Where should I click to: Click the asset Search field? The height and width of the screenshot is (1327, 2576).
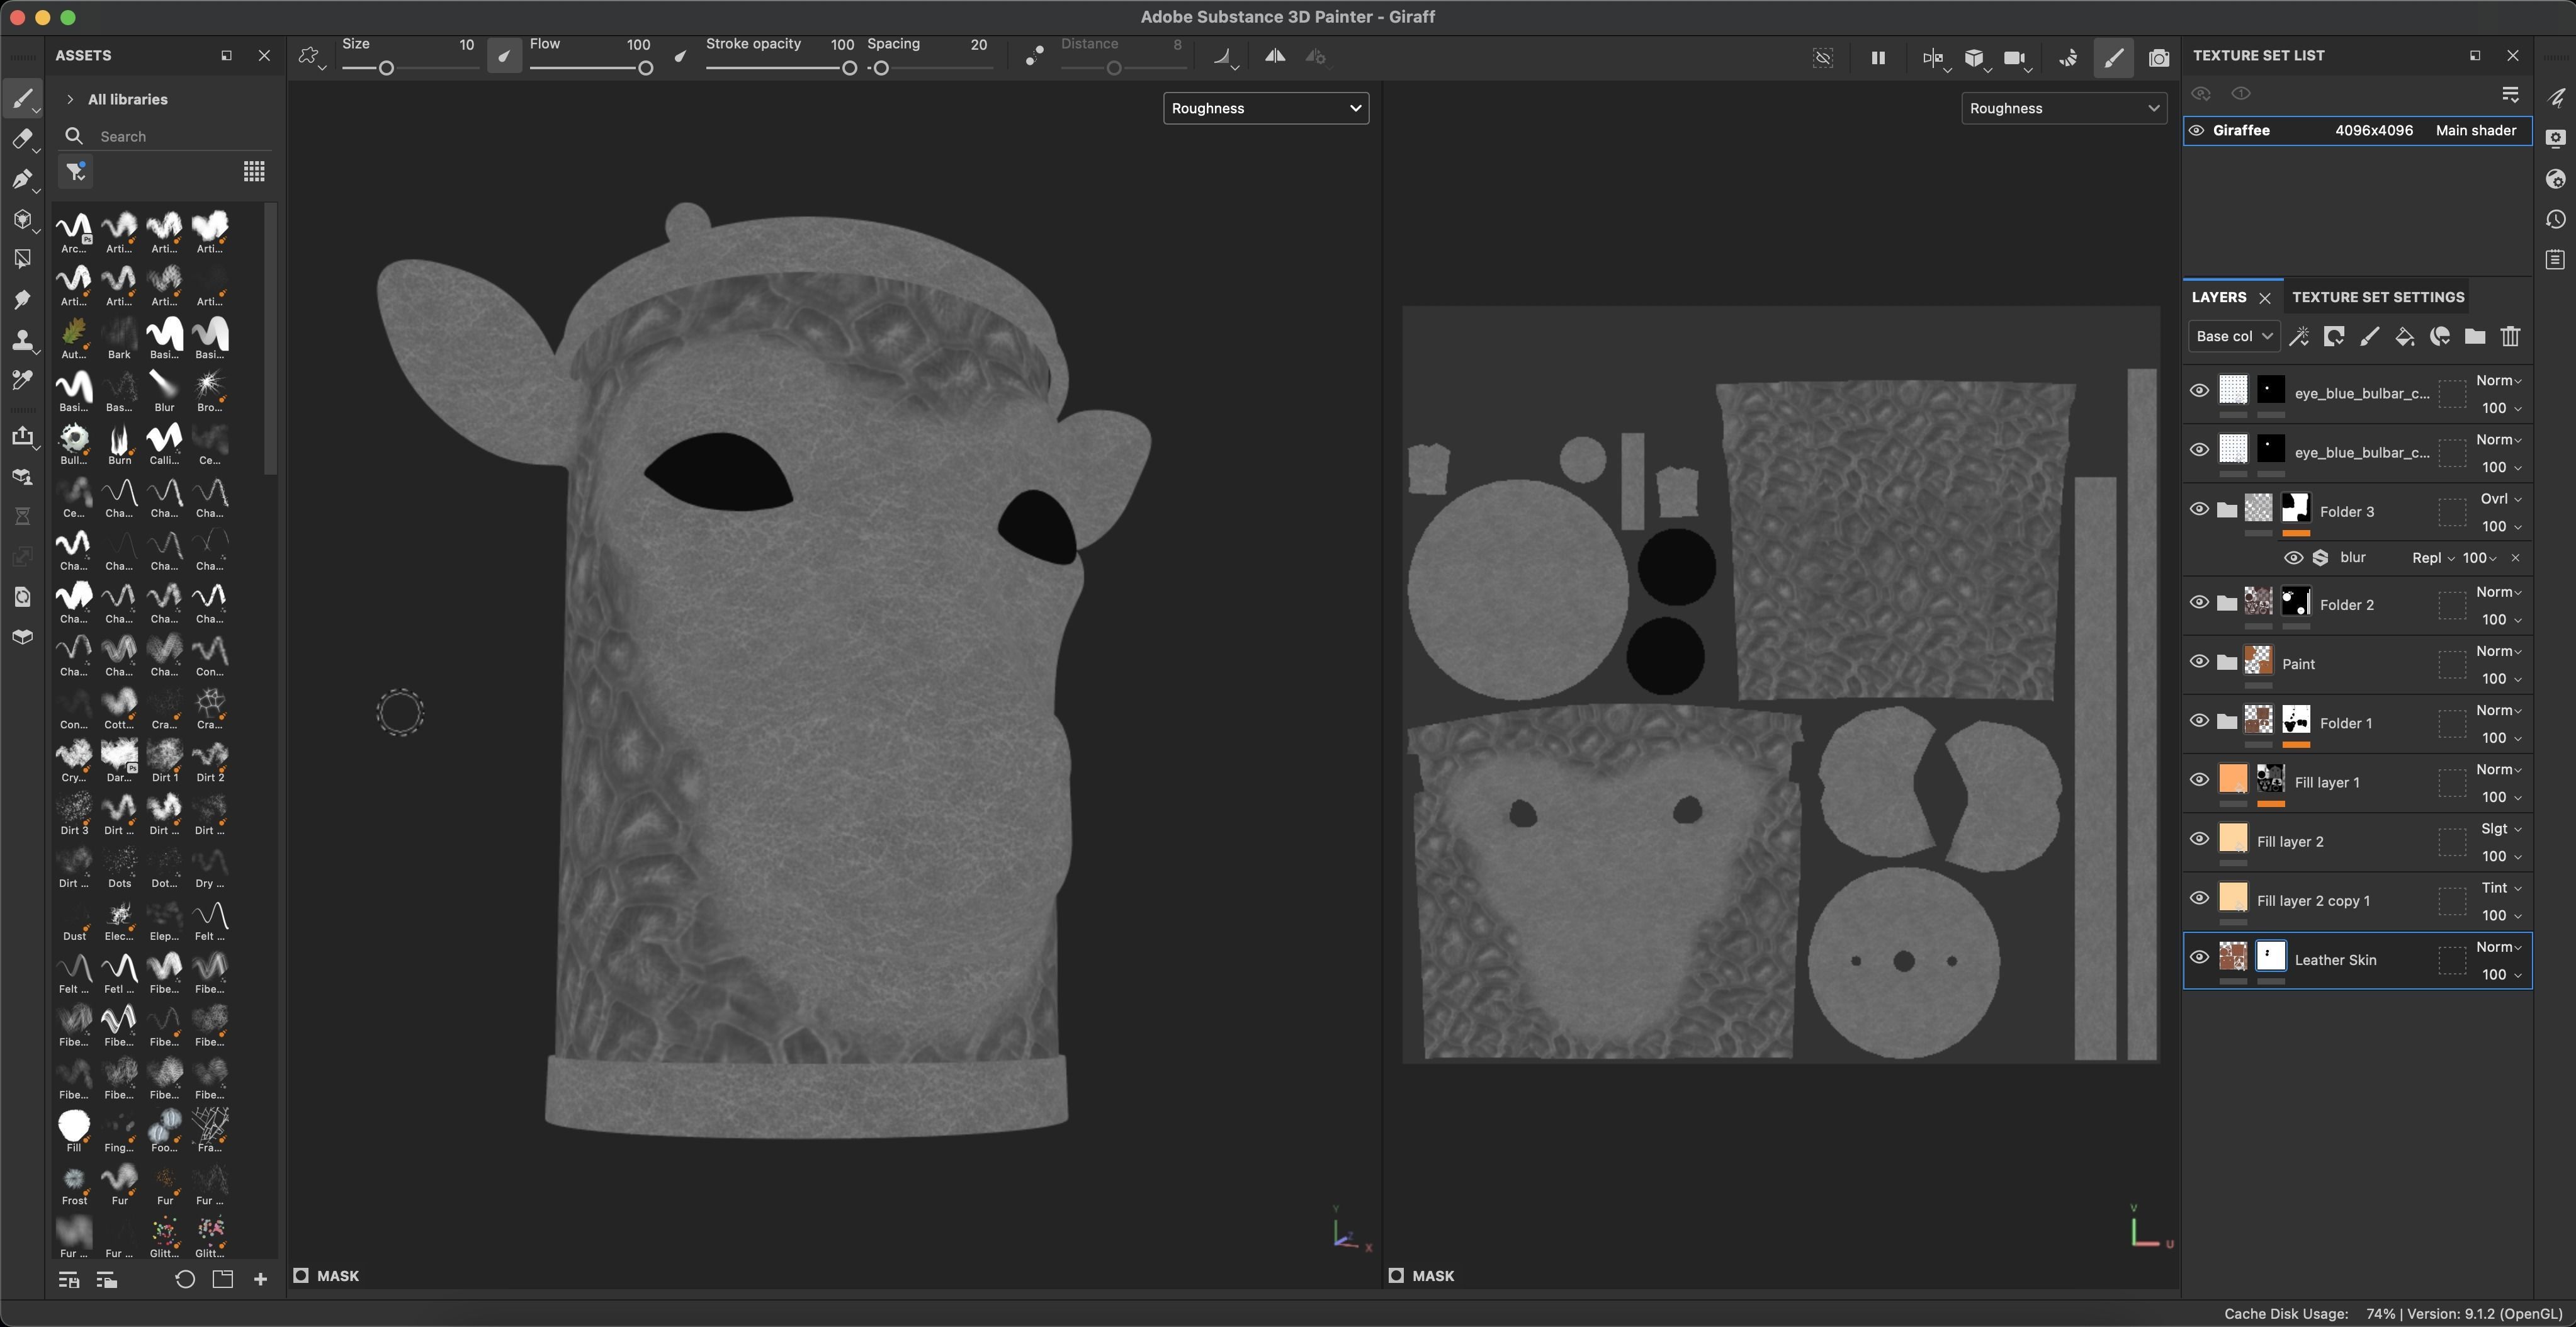[170, 137]
